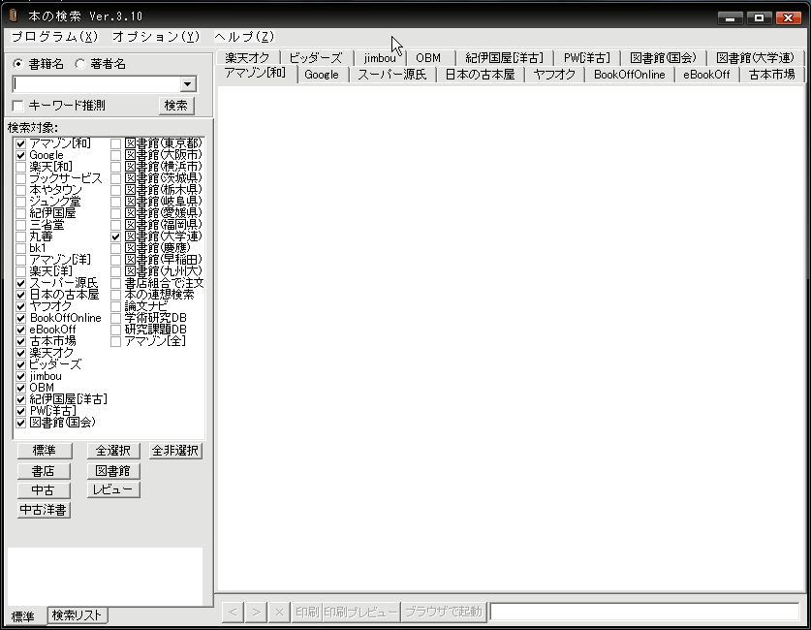Check the アマゾン[全] checkbox

[116, 341]
